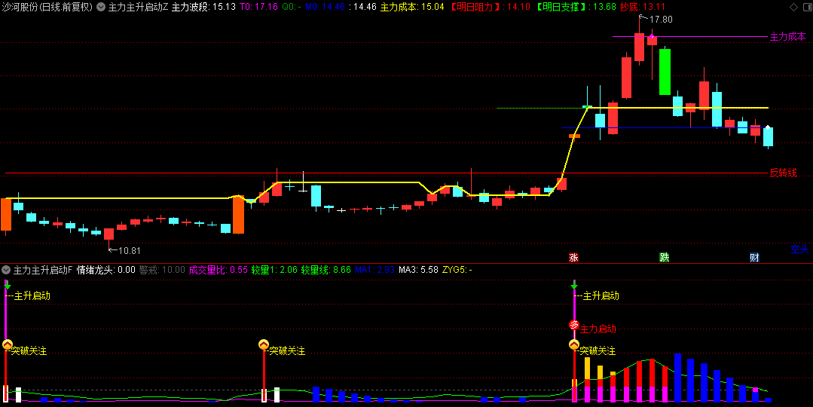Click the sub-indicator name 主力主升启动F
The height and width of the screenshot is (407, 813).
(x=42, y=270)
